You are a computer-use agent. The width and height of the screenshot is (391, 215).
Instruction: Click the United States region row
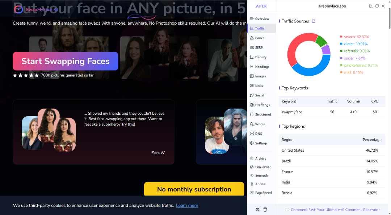pos(332,151)
